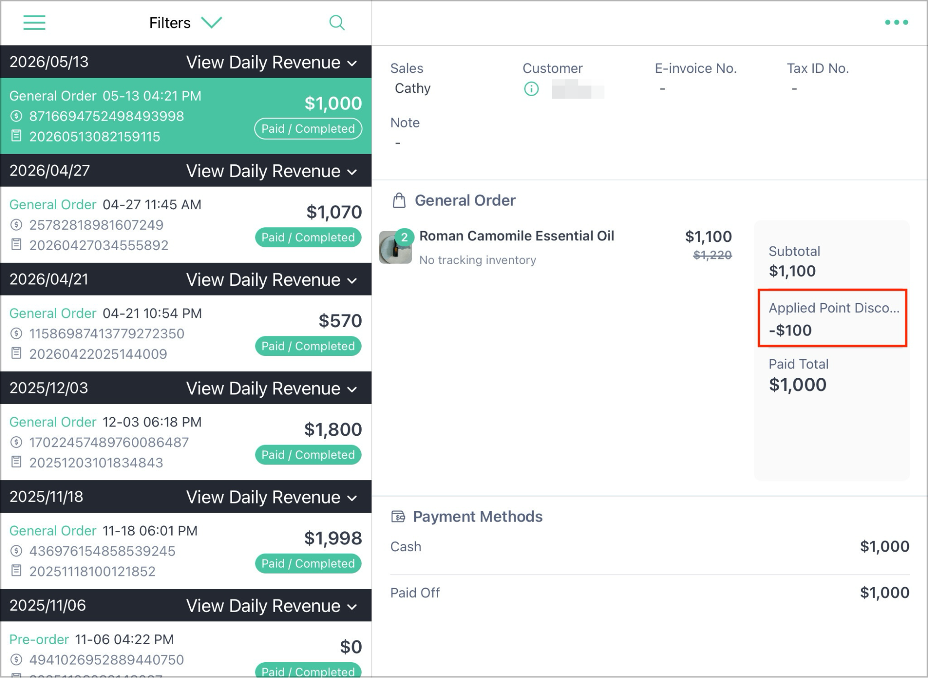Open the 11-06 04:22 PM Pre-order
The width and height of the screenshot is (928, 678).
click(186, 649)
